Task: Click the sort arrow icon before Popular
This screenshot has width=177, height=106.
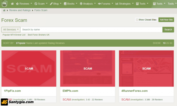Action: tap(17, 43)
